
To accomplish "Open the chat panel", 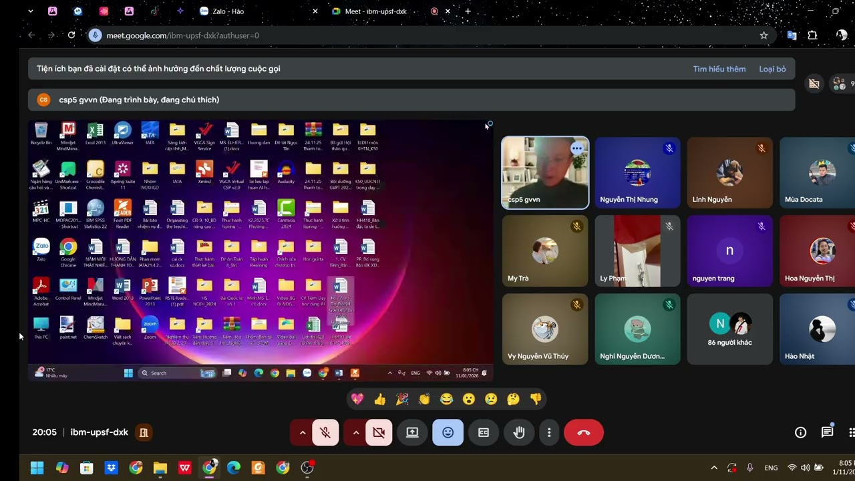I will click(827, 432).
